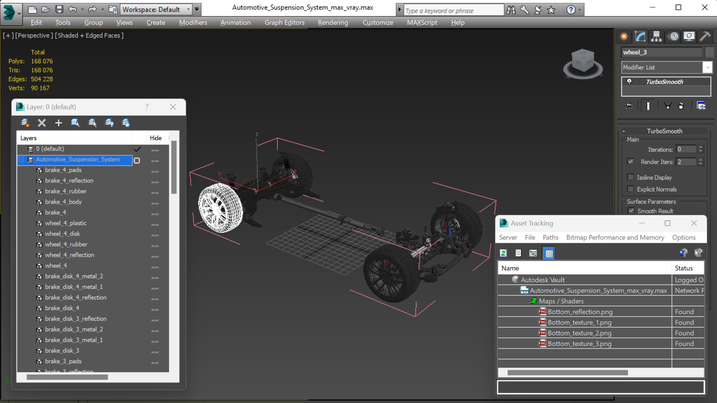Viewport: 717px width, 403px height.
Task: Open dropdown arrow next to Help icon
Action: tap(580, 10)
